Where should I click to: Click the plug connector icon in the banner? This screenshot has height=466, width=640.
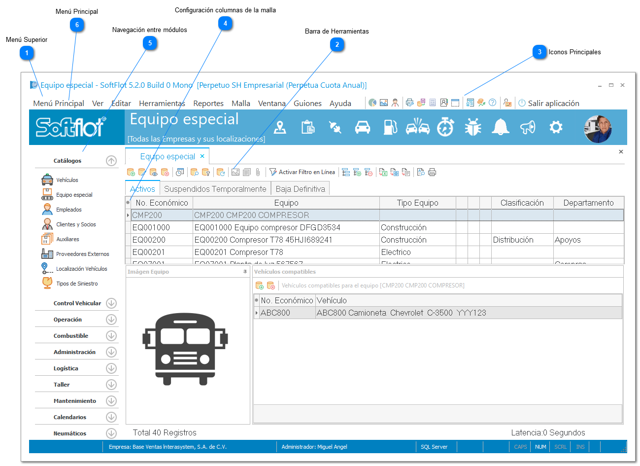(335, 127)
